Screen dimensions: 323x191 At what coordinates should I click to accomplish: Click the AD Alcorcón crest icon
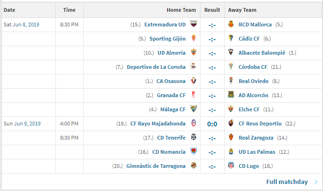231,95
